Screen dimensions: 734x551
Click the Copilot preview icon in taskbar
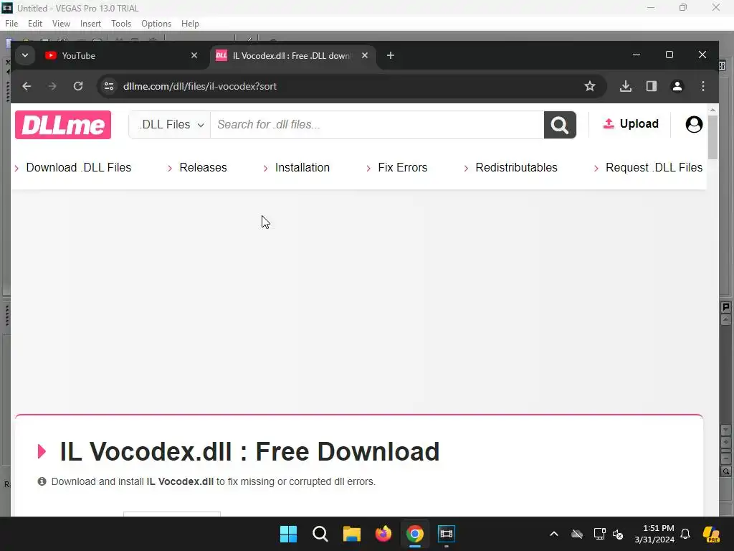pyautogui.click(x=712, y=534)
